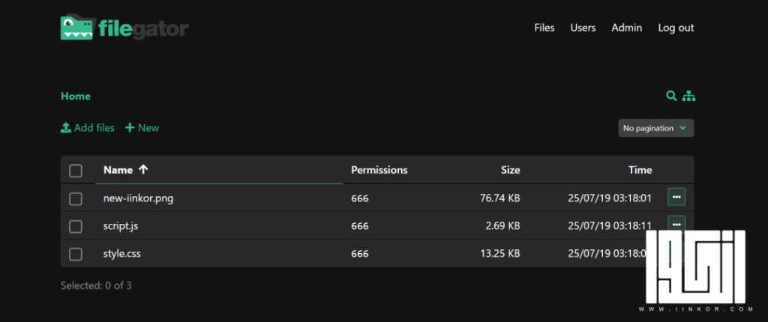
Task: Open search via the magnifier icon
Action: (x=671, y=96)
